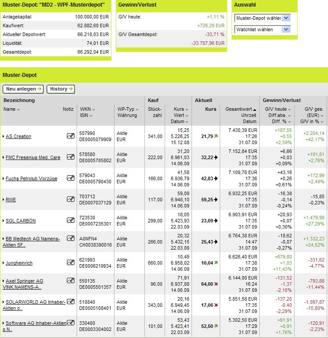328x338 pixels.
Task: Click the black trend arrow beside 32,22
Action: [x=216, y=157]
